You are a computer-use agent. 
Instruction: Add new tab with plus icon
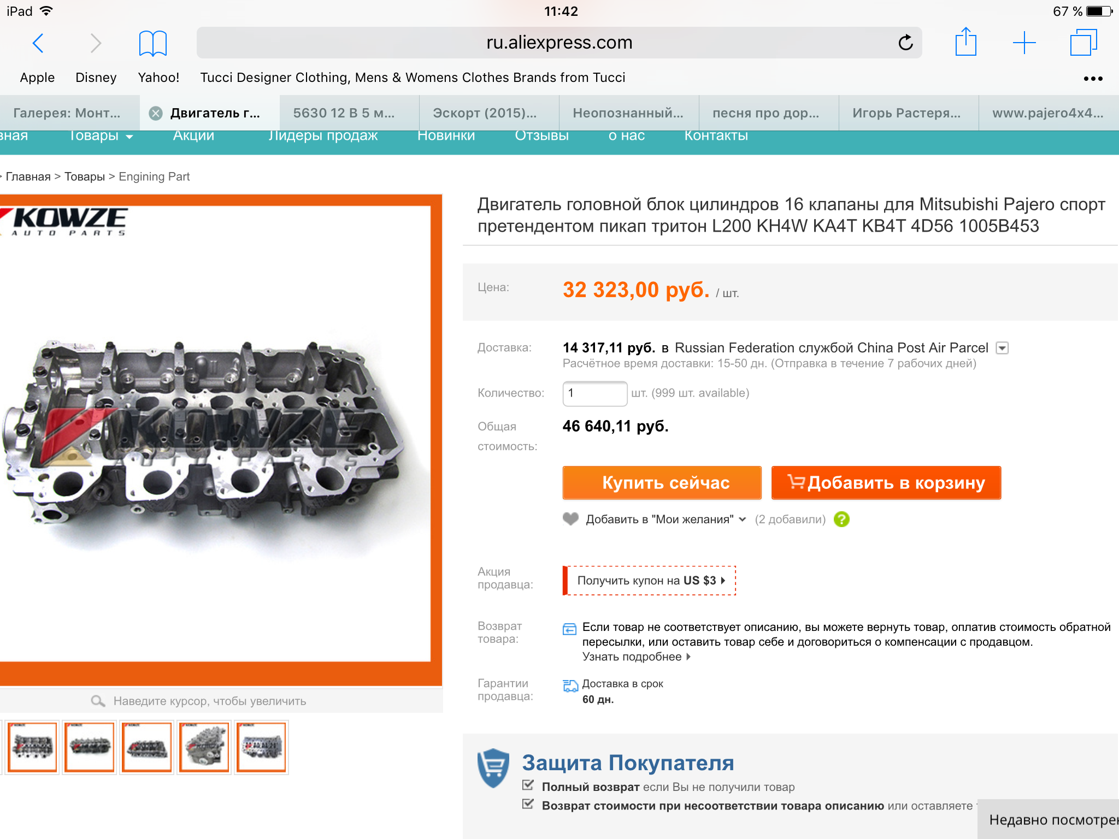(x=1024, y=43)
